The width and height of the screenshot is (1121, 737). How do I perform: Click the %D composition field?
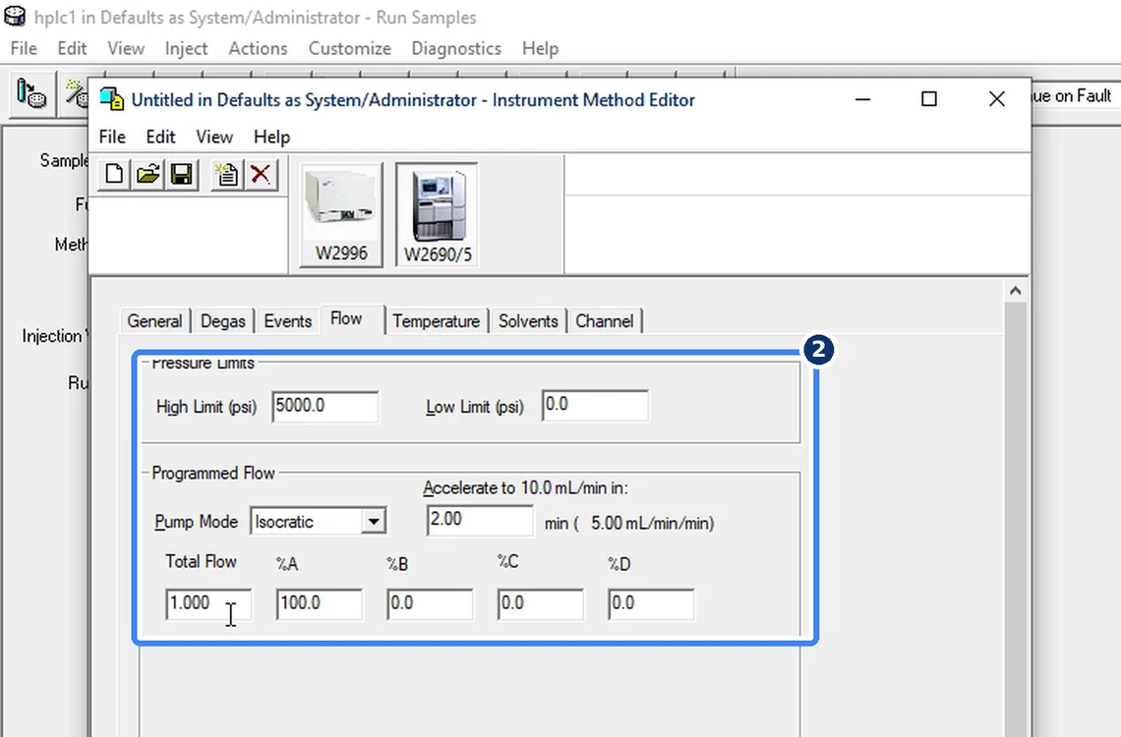[651, 604]
